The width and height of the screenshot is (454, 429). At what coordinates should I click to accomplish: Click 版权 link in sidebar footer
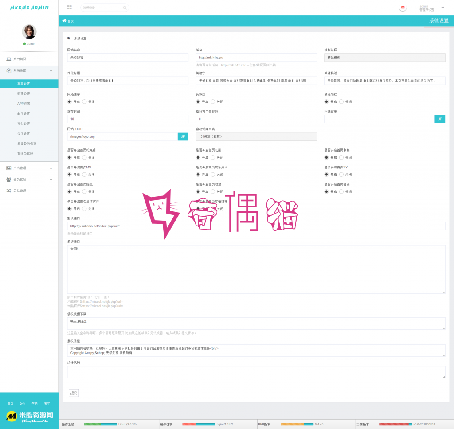point(23,404)
